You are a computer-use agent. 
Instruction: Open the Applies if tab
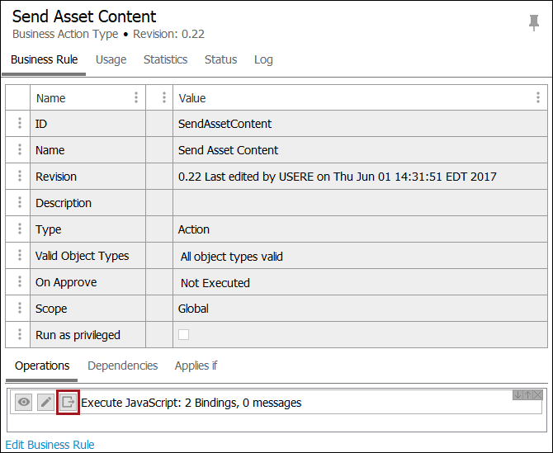[196, 366]
